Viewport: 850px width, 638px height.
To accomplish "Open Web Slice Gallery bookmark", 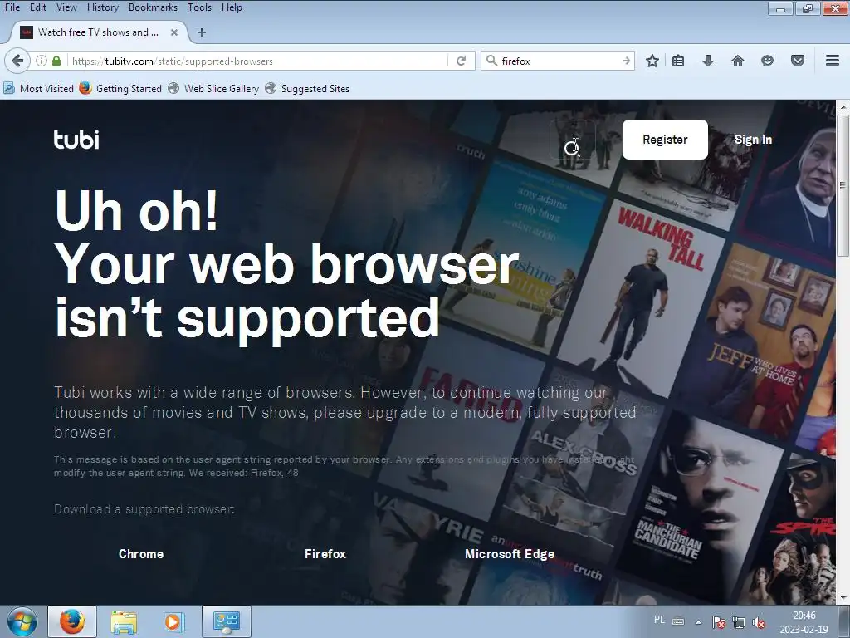I will tap(213, 88).
